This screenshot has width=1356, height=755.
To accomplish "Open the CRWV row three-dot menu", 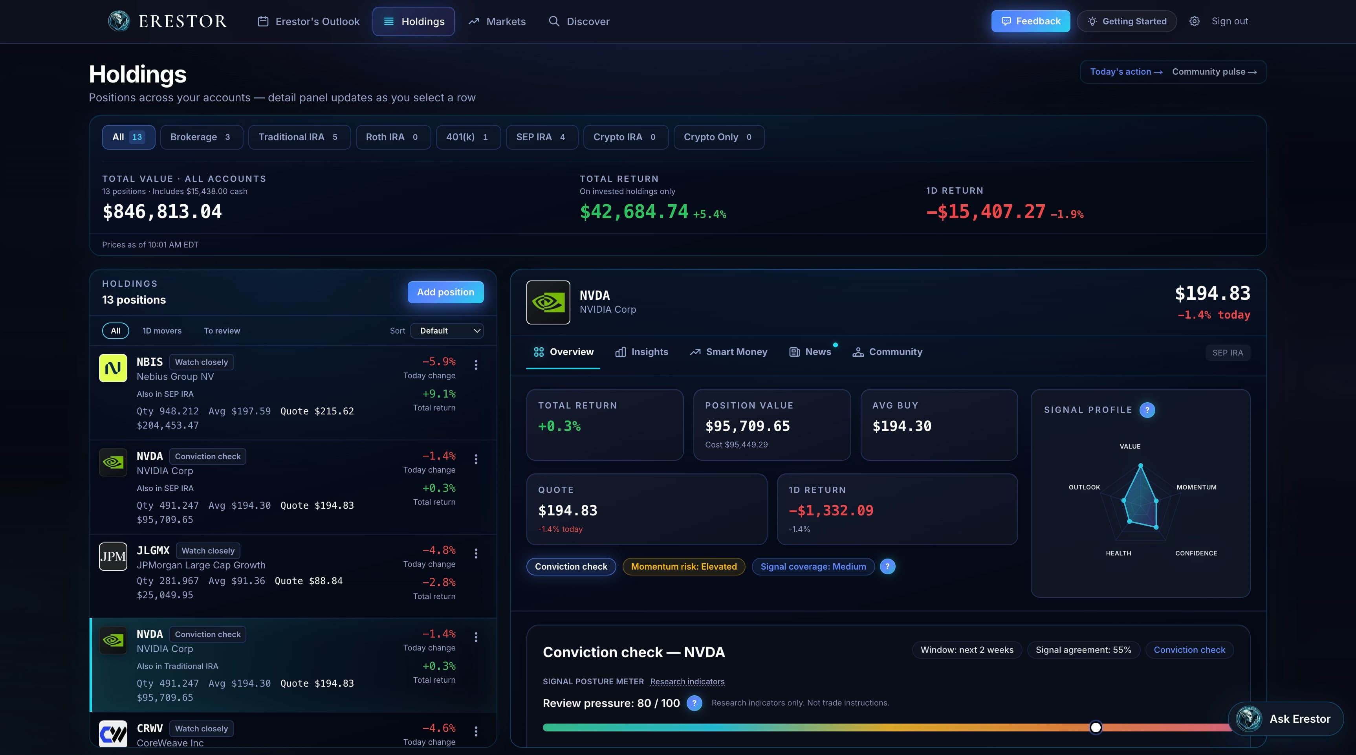I will pyautogui.click(x=476, y=731).
